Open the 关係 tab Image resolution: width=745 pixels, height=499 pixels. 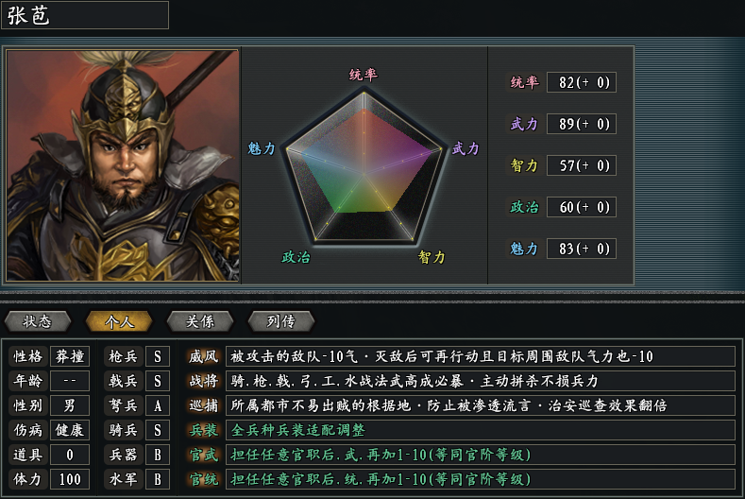coord(199,321)
